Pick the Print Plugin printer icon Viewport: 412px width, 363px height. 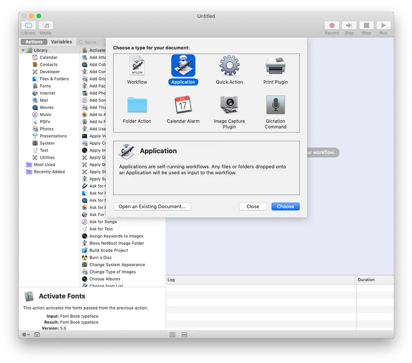pos(275,66)
